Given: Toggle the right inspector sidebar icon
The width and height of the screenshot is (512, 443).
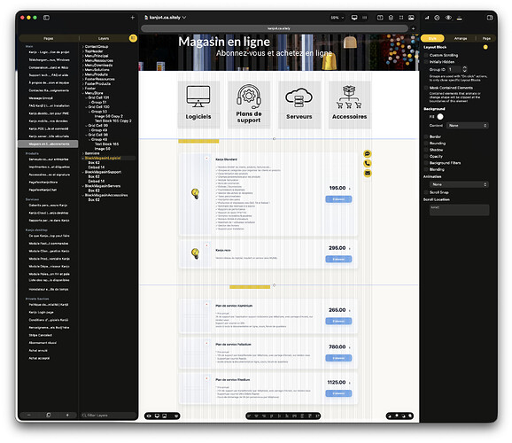Looking at the screenshot, I should coord(490,18).
